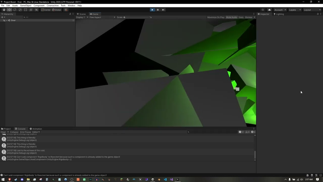Open the Assets menu
The width and height of the screenshot is (323, 182).
[x=15, y=6]
